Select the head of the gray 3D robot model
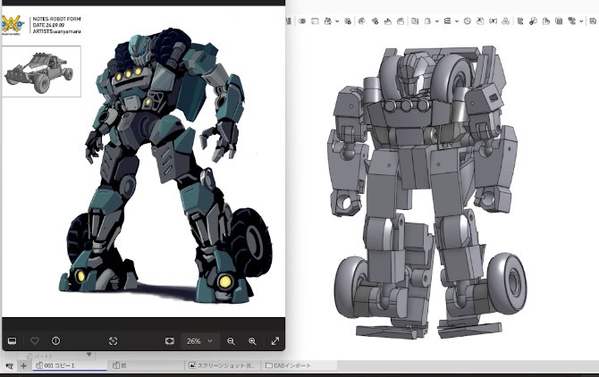 [x=413, y=75]
